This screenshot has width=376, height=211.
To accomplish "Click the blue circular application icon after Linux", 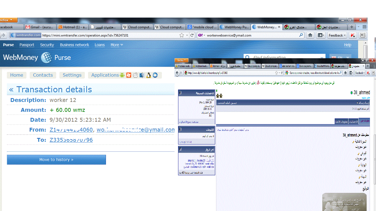I will coord(155,75).
